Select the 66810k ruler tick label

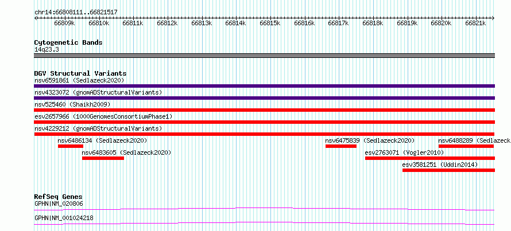pos(99,23)
